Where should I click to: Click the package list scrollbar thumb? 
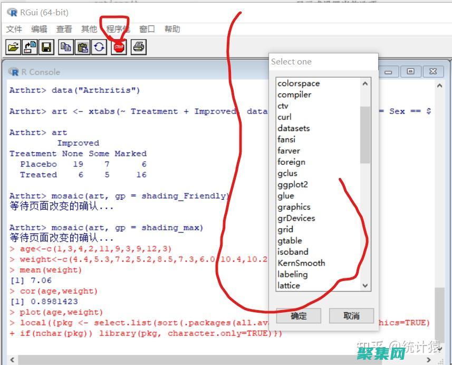click(365, 135)
